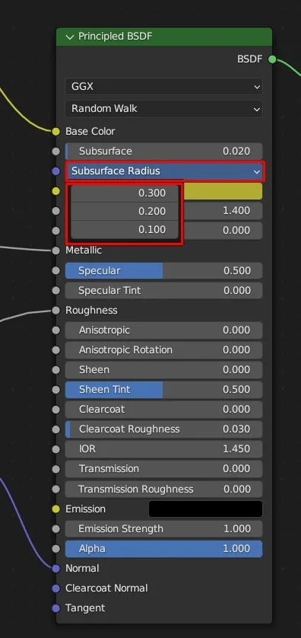Click the yellow socket beside the subsurface color swatch

[x=56, y=191]
